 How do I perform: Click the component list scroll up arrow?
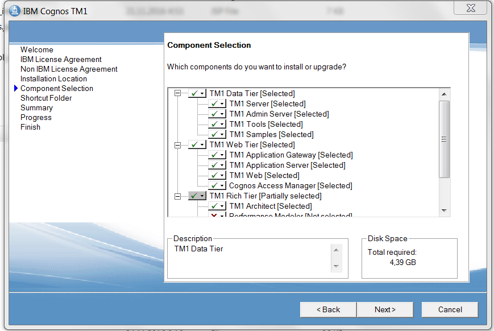click(444, 94)
